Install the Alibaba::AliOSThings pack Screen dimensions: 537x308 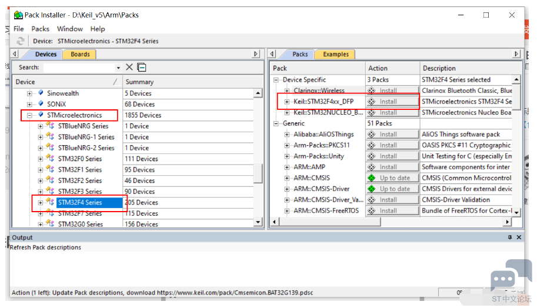(x=392, y=135)
